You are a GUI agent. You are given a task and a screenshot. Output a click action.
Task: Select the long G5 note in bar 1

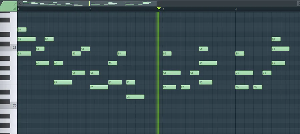[x=79, y=73]
